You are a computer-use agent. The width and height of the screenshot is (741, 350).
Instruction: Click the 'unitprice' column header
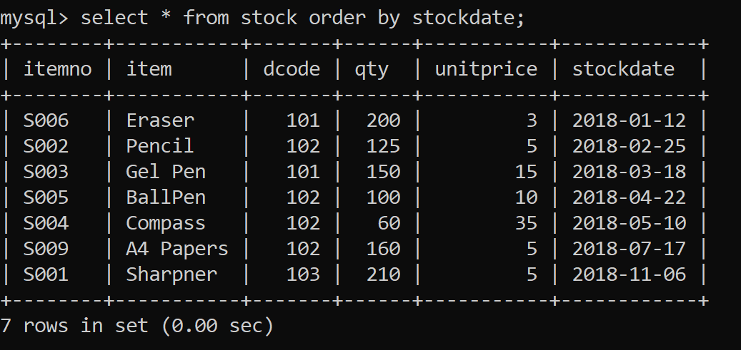click(486, 69)
